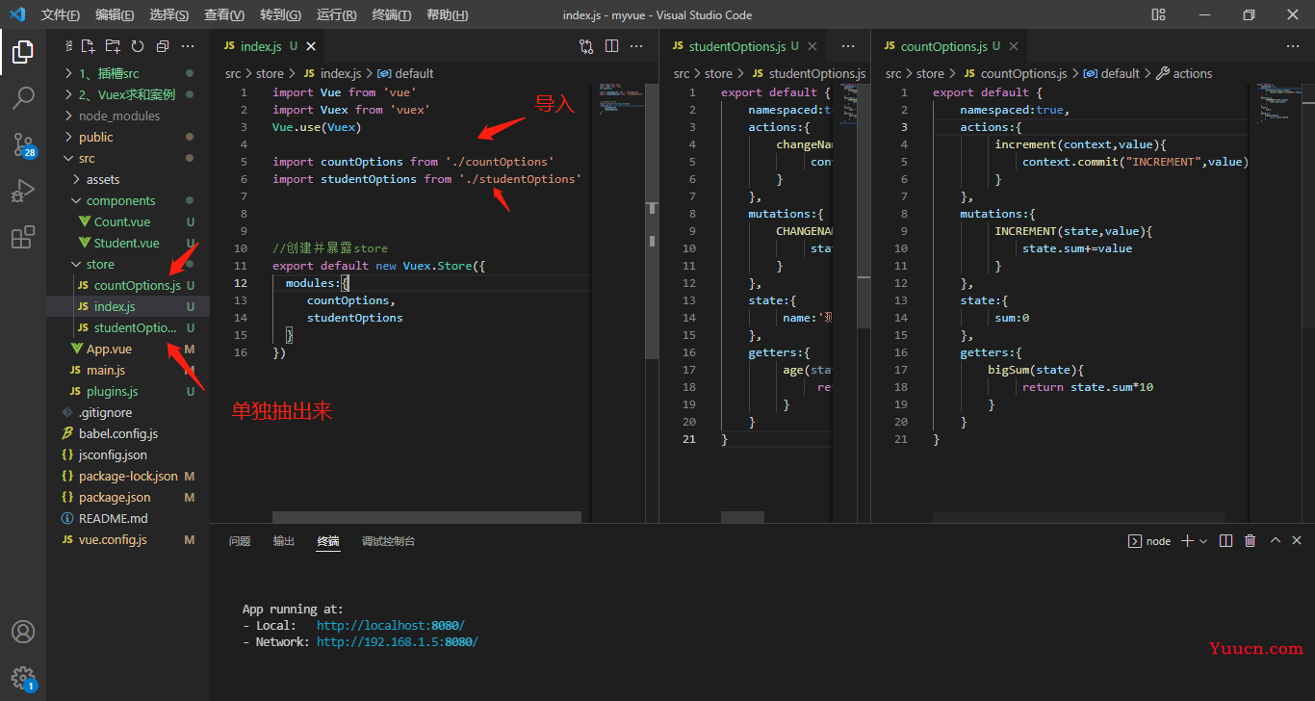Open changes icon in index.js editor toolbar
1315x701 pixels.
(x=586, y=46)
